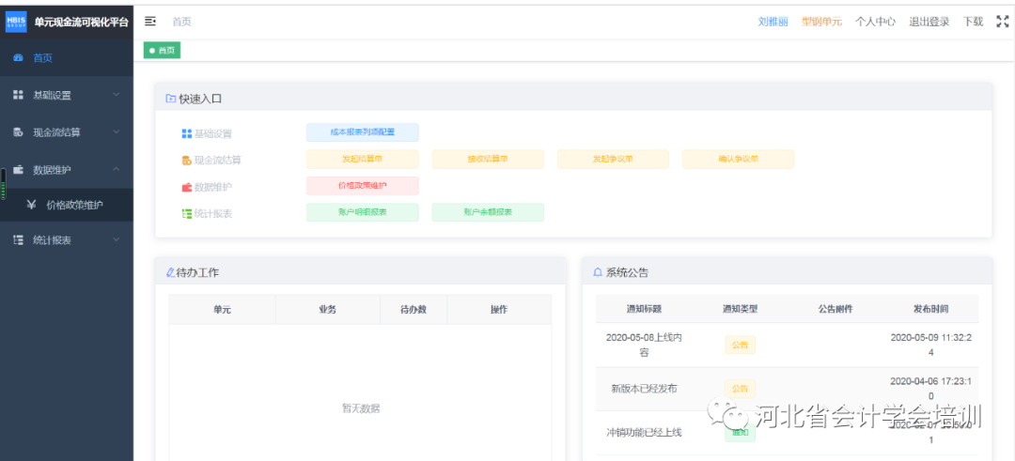Expand the 现金流结算 sidebar menu chevron
The image size is (1015, 461).
click(x=117, y=132)
